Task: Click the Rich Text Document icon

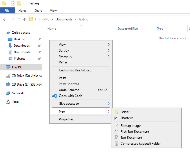Action: (116, 132)
